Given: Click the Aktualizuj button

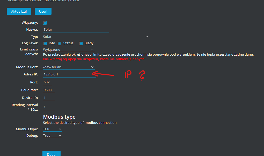Looking at the screenshot, I should click(x=19, y=11).
